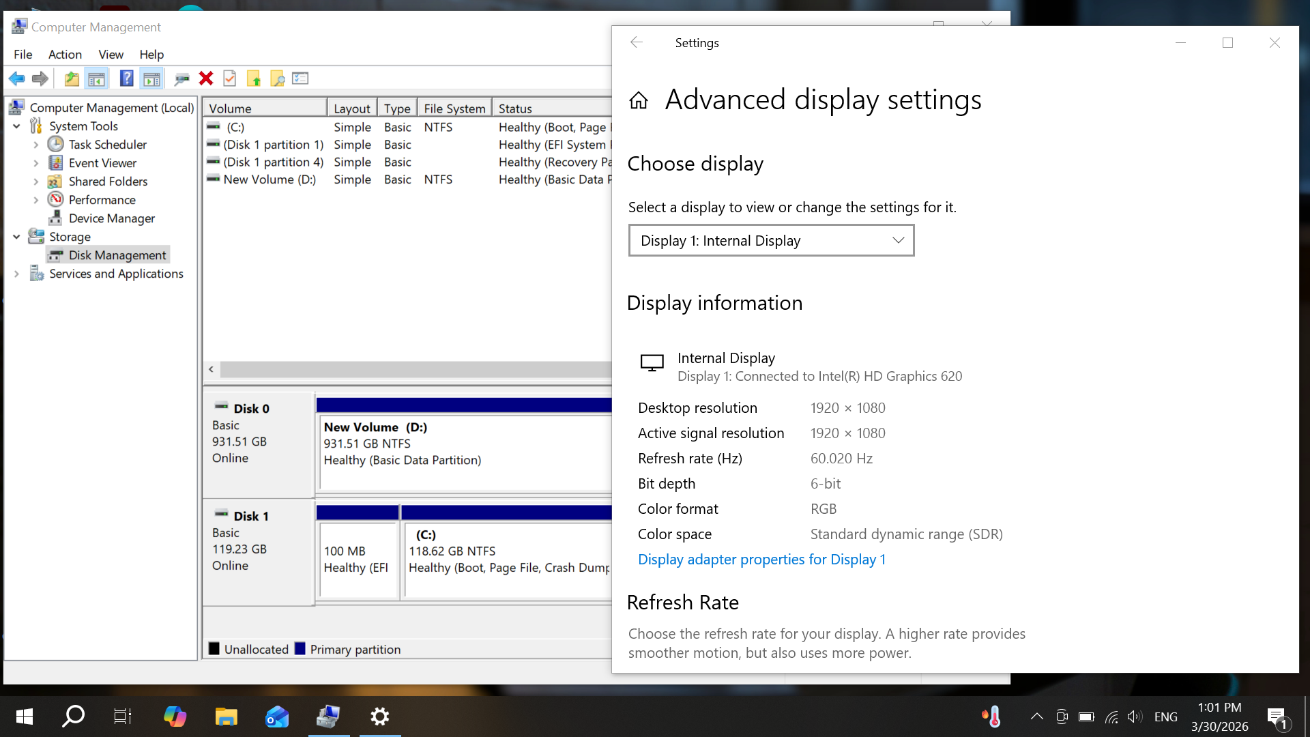Image resolution: width=1310 pixels, height=737 pixels.
Task: Open Computer Management from taskbar
Action: click(x=328, y=717)
